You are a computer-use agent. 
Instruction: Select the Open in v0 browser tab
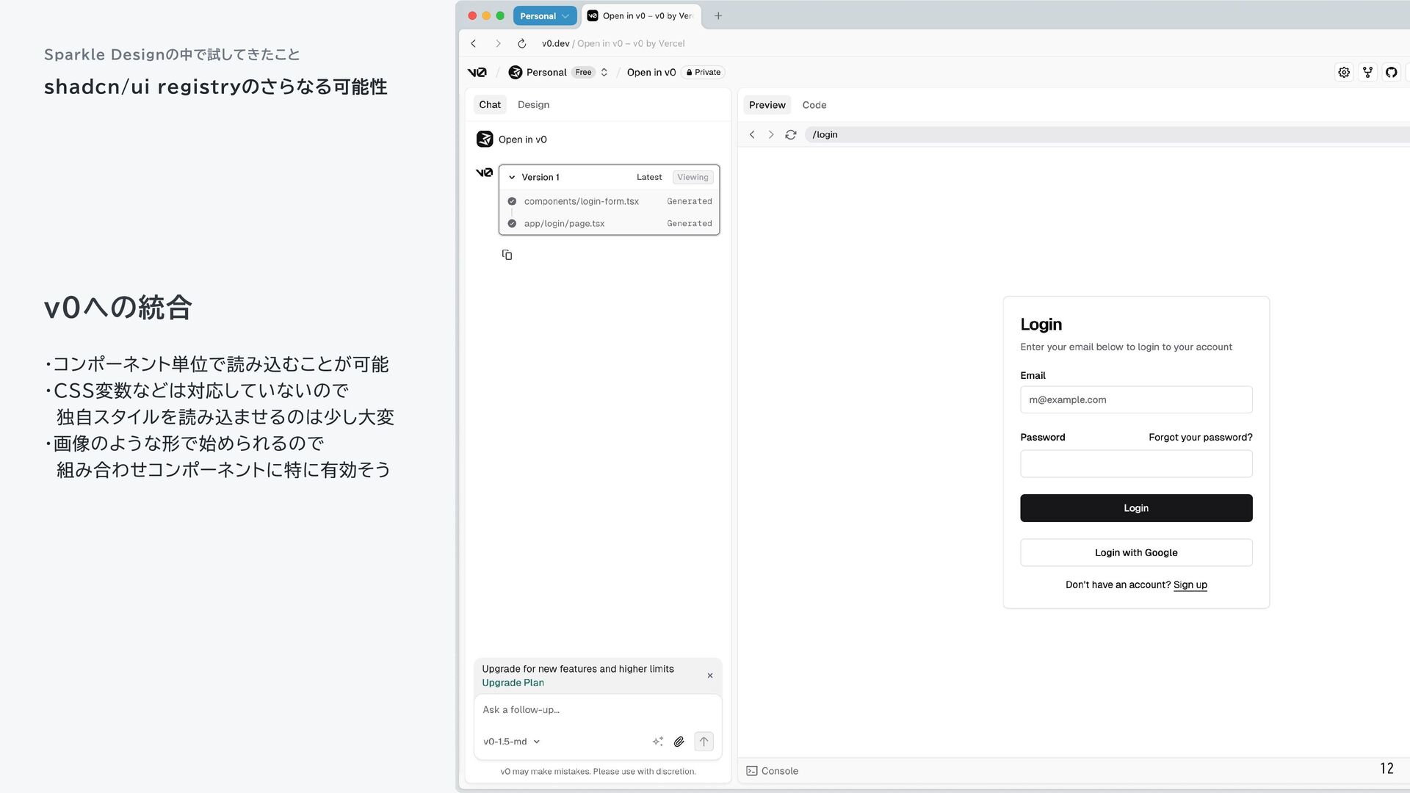(x=641, y=15)
